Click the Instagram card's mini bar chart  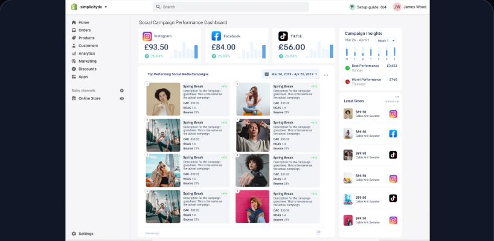pos(184,50)
